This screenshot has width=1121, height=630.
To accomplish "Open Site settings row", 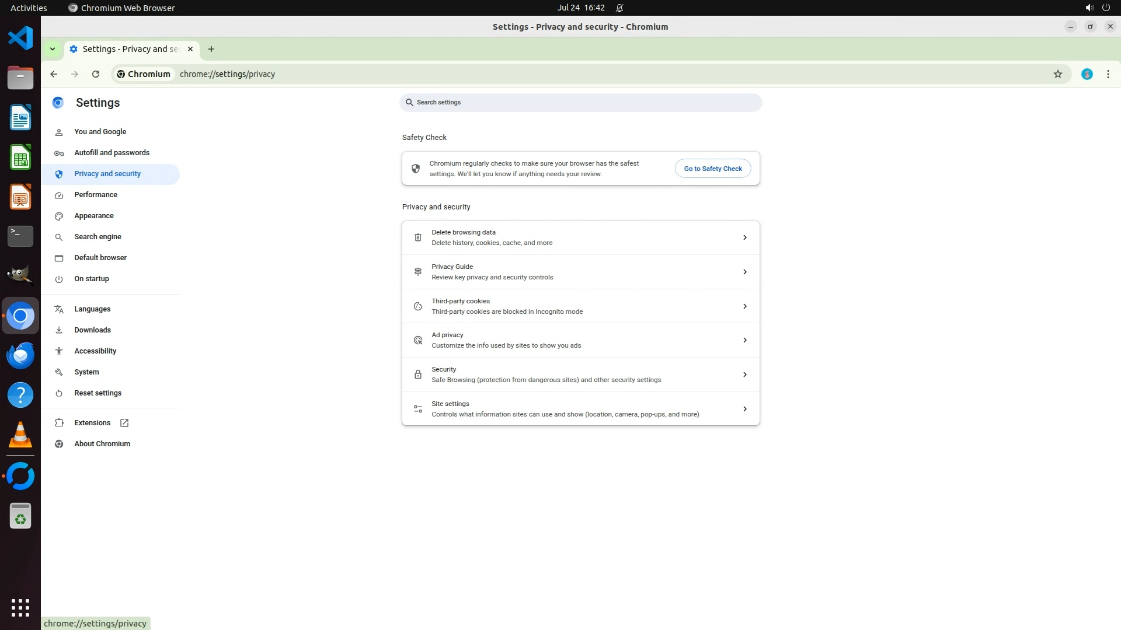I will (580, 409).
